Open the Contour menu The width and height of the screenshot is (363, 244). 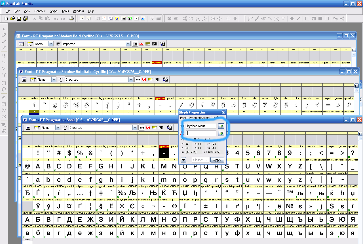pyautogui.click(x=40, y=11)
